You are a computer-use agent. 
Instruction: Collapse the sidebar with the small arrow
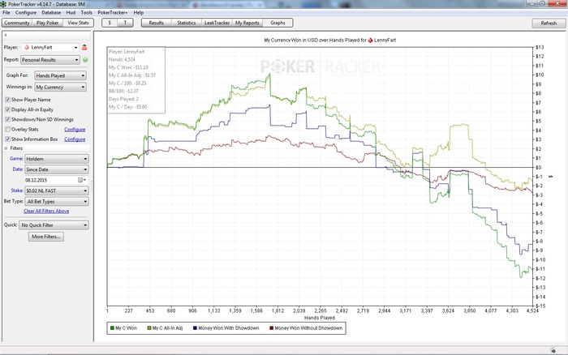[x=6, y=35]
